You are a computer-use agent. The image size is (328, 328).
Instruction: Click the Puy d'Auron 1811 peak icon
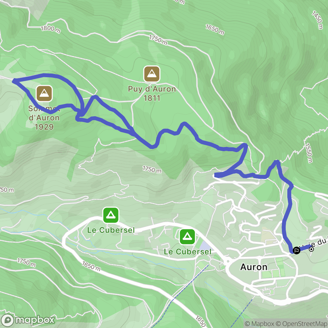pyautogui.click(x=152, y=74)
